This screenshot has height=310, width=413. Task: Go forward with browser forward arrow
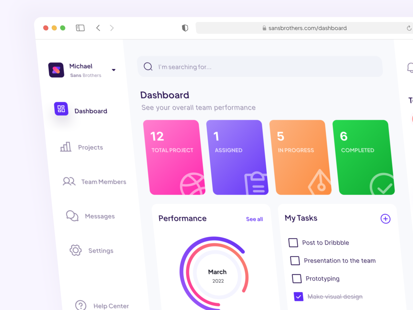(x=112, y=28)
